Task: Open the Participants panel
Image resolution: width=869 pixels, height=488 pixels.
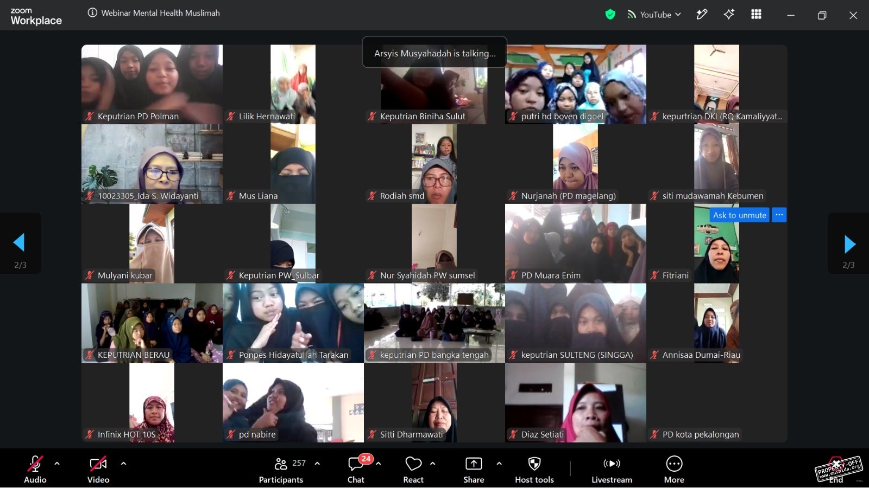Action: click(281, 469)
